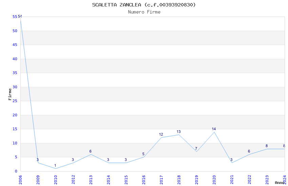Click the year 2016 axis label
This screenshot has width=288, height=186.
pos(144,180)
